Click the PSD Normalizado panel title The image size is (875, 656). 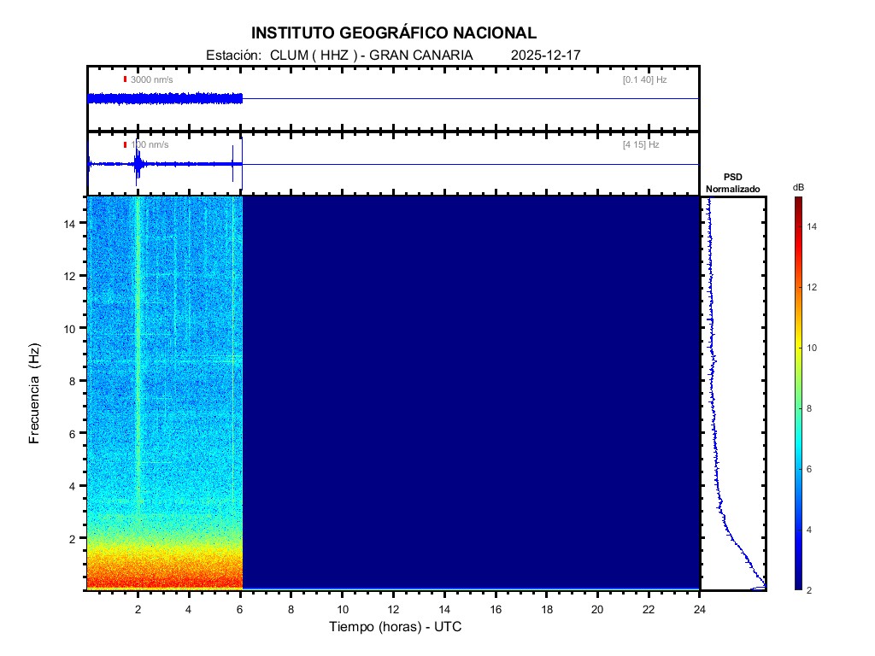(732, 183)
